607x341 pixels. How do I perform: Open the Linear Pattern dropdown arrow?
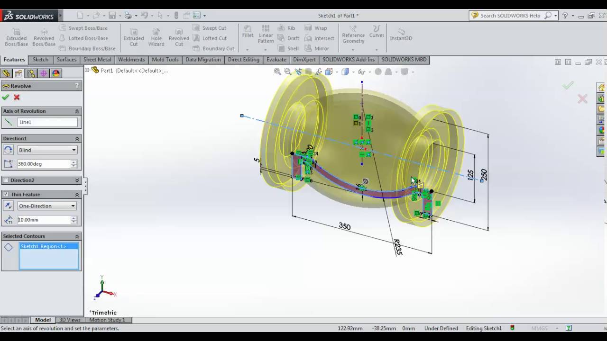pyautogui.click(x=266, y=50)
